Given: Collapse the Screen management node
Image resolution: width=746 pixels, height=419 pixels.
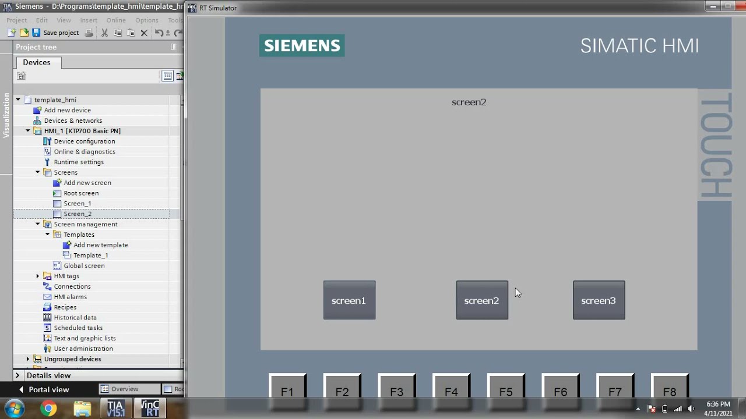Looking at the screenshot, I should pyautogui.click(x=38, y=224).
